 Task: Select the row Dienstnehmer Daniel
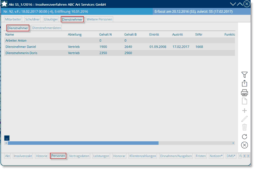click(x=120, y=47)
